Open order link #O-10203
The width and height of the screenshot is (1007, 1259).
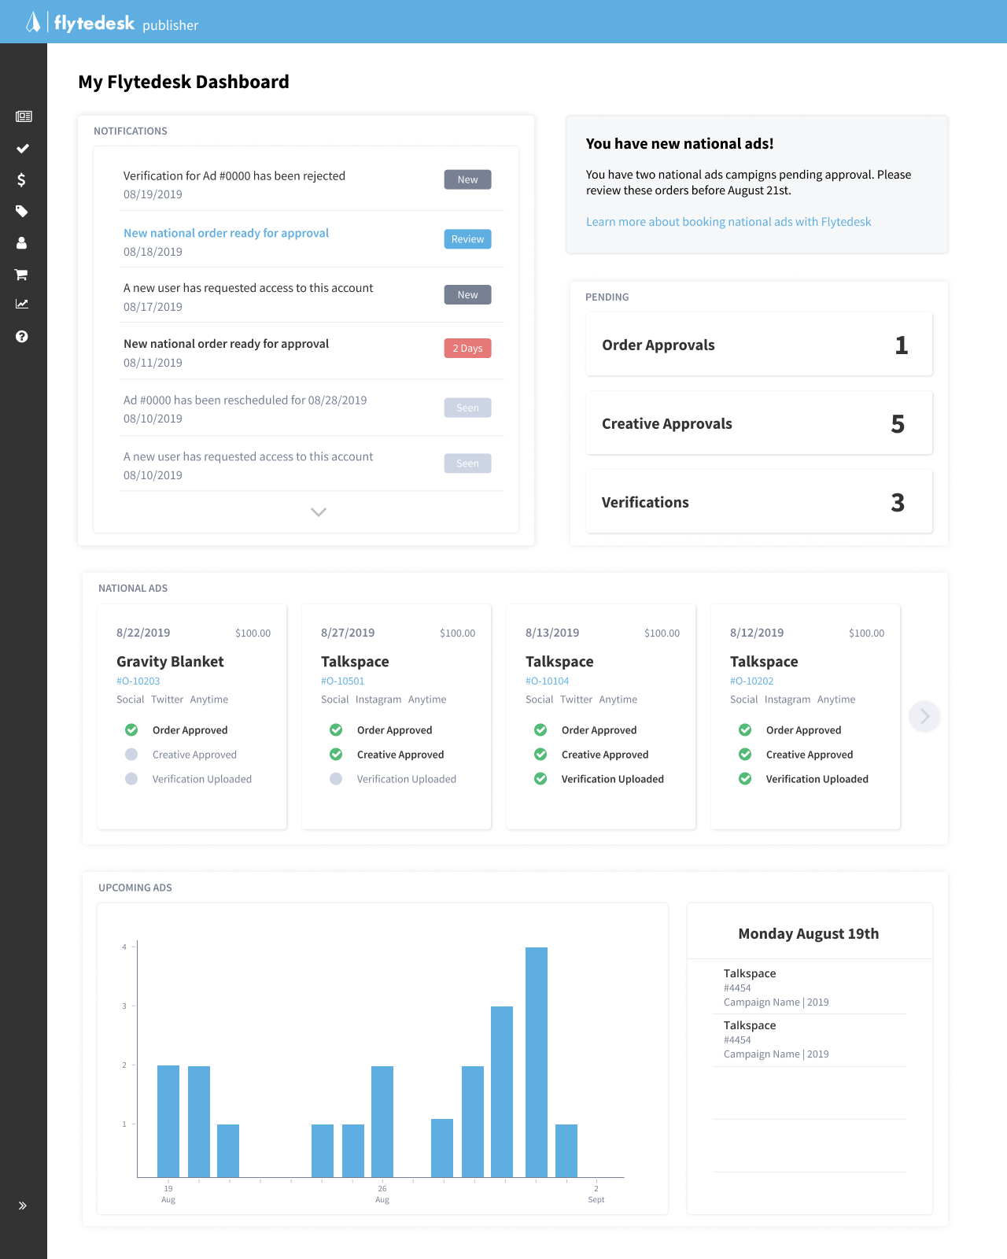pos(138,681)
